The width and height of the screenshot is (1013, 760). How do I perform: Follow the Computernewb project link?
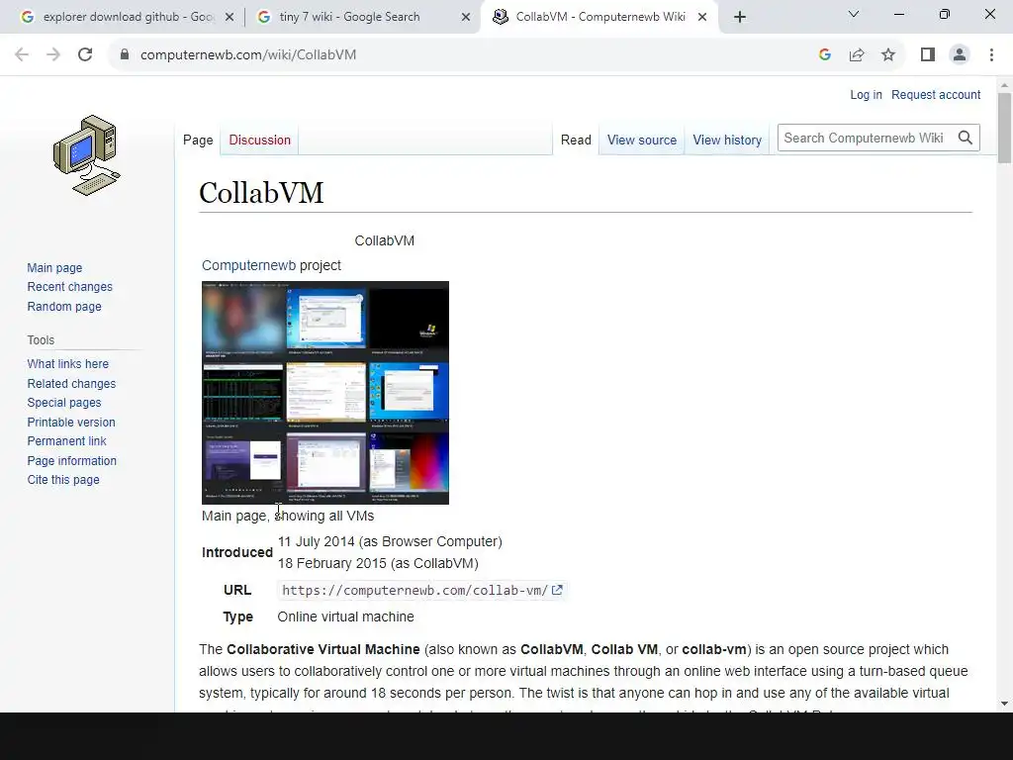coord(248,265)
